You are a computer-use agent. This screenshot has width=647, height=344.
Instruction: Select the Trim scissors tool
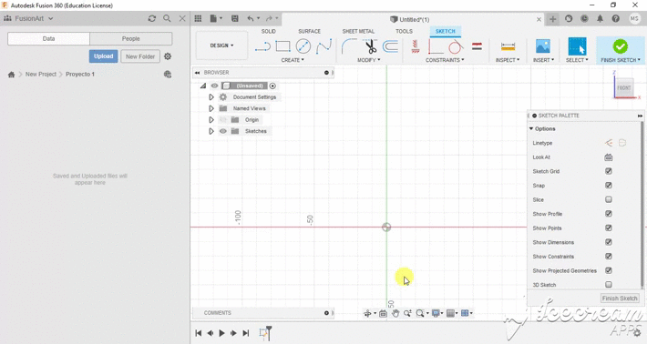[371, 46]
